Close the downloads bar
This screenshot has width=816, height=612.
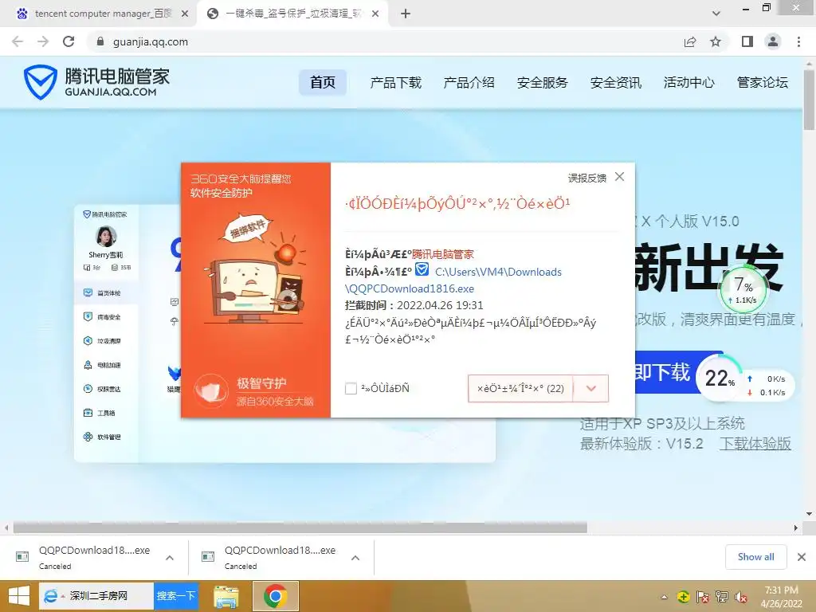(x=802, y=557)
